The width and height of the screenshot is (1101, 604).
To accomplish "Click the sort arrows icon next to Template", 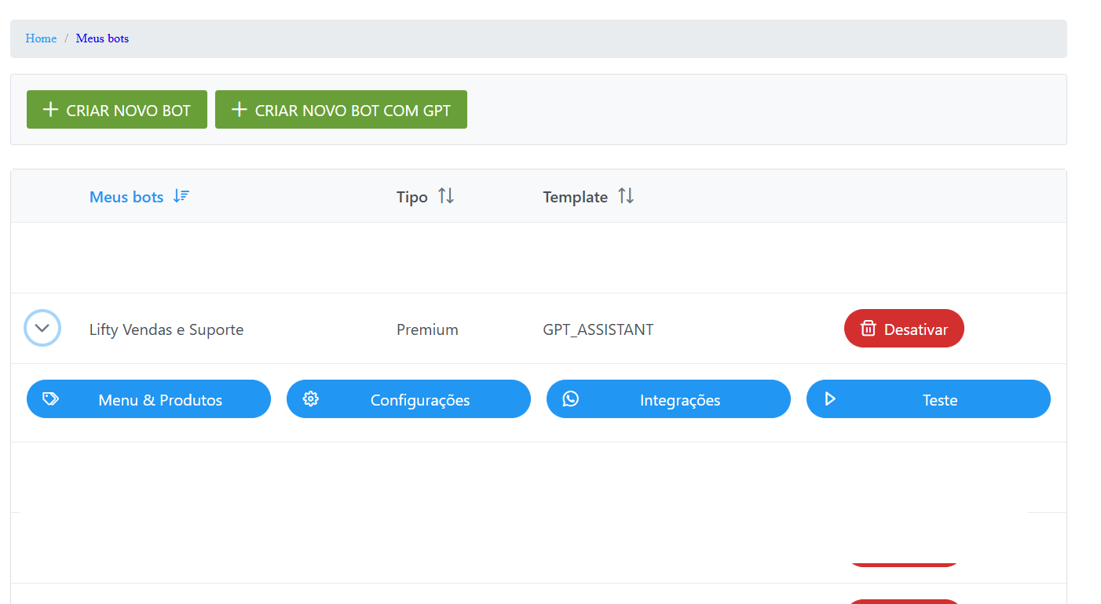I will [x=626, y=196].
